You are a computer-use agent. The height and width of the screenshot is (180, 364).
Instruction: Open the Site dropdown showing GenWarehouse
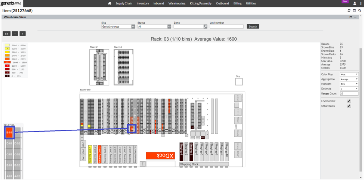tap(118, 26)
